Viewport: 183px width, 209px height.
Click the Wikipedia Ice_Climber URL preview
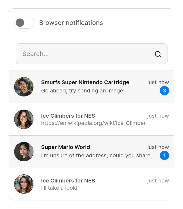[93, 123]
